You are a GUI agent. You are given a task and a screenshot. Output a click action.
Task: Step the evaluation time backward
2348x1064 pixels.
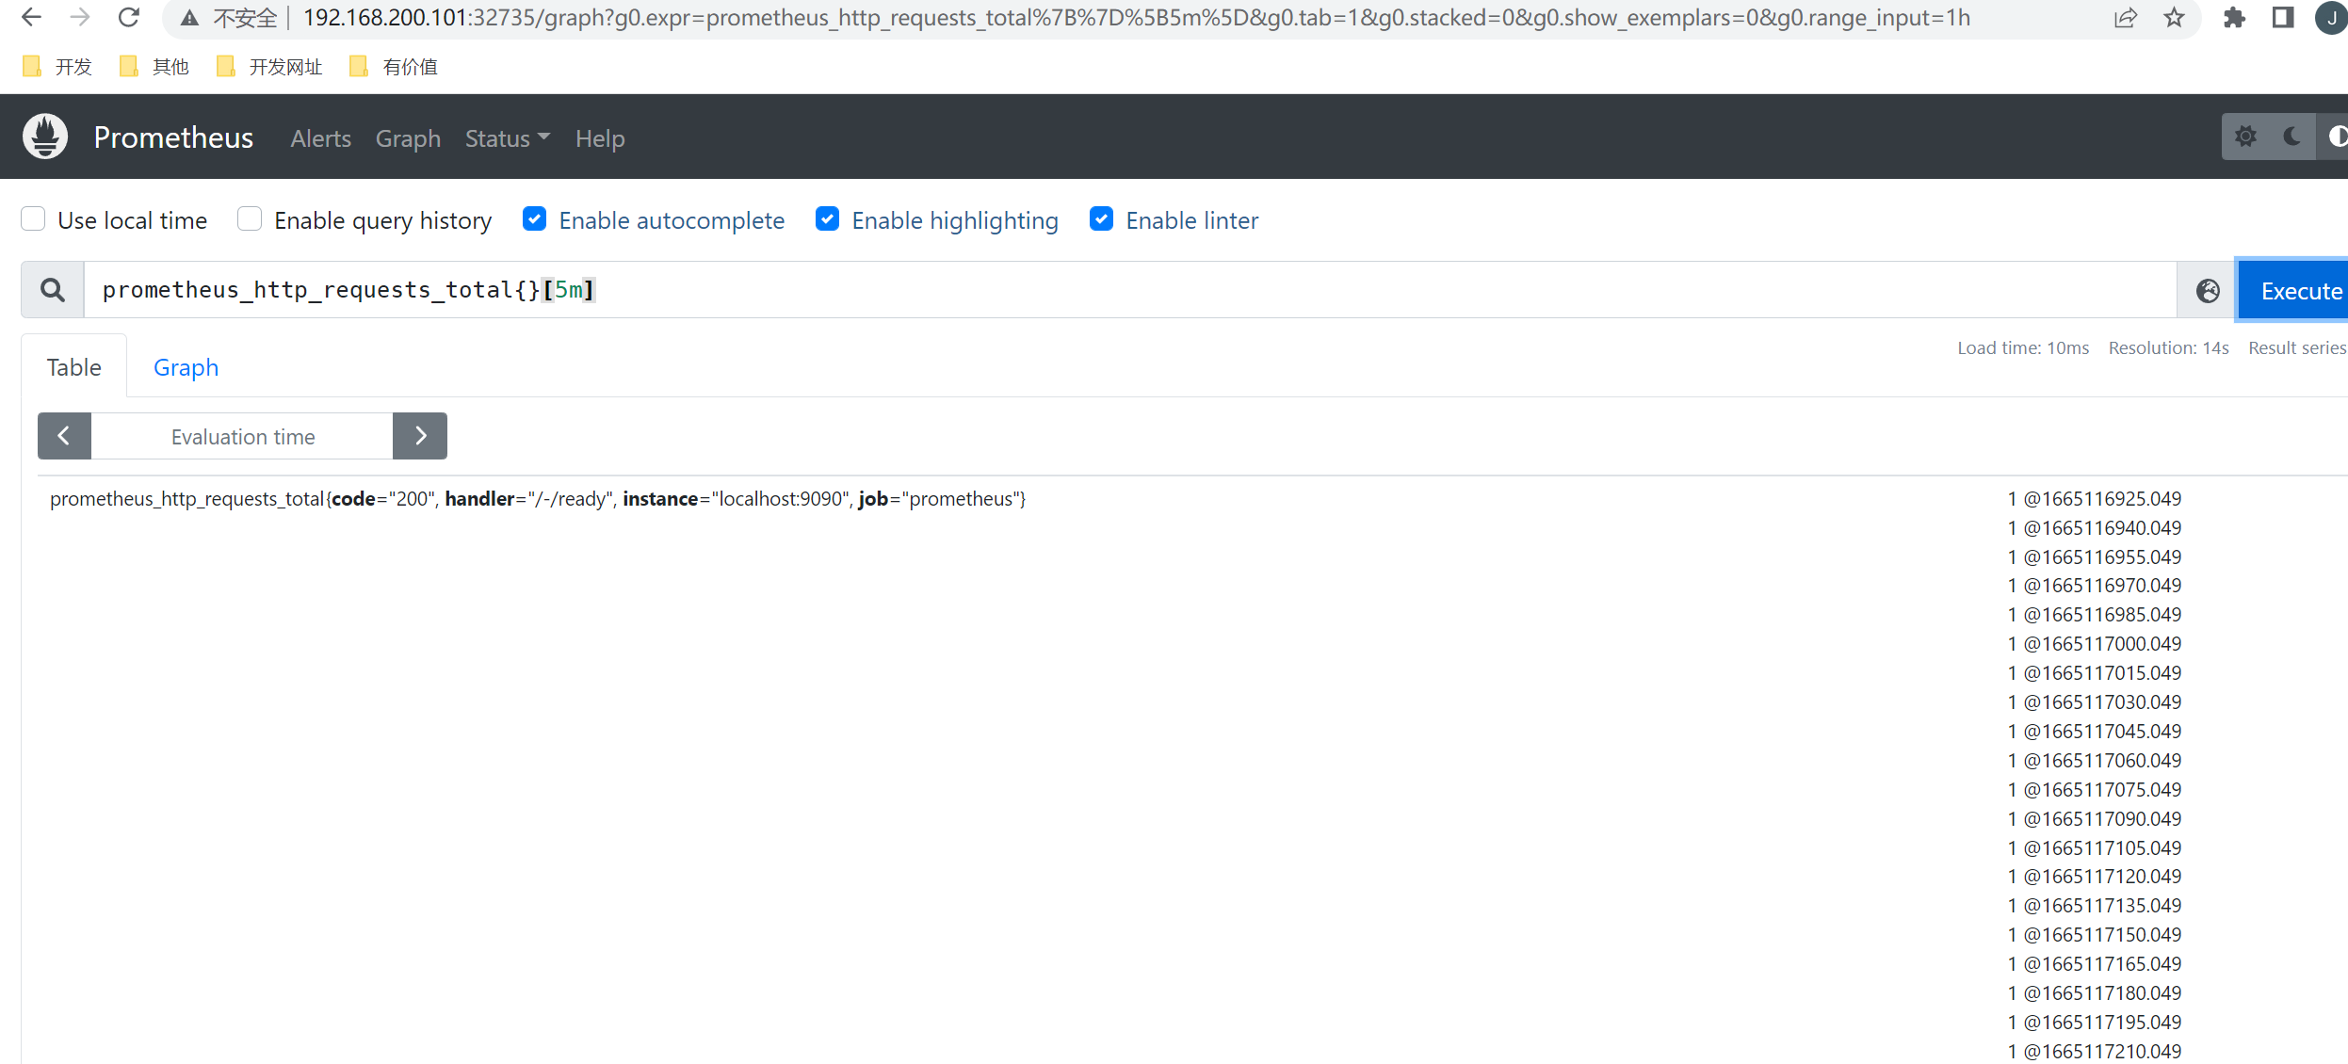click(x=64, y=436)
